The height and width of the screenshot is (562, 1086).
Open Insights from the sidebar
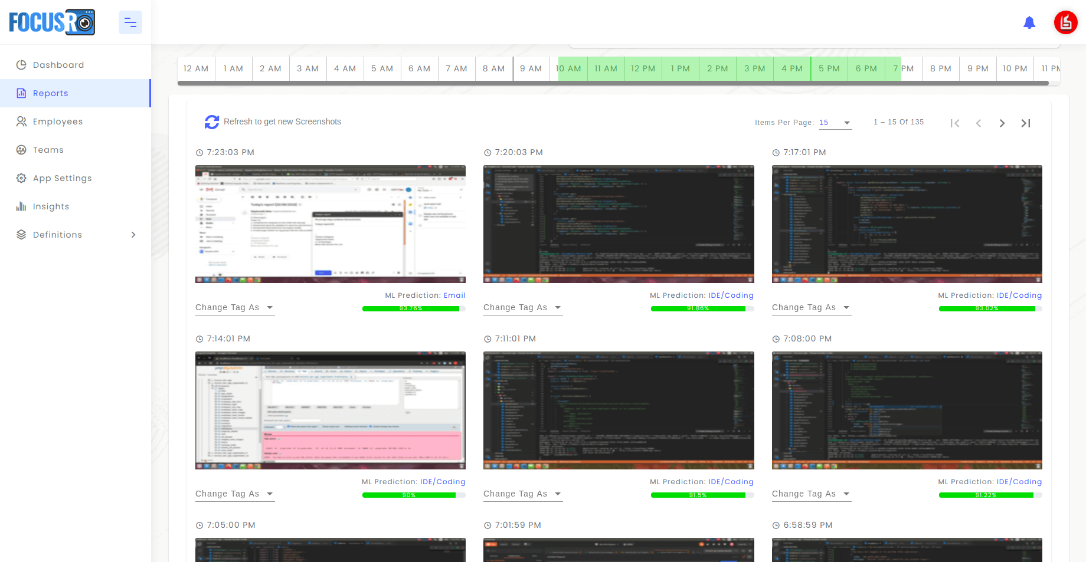click(51, 206)
